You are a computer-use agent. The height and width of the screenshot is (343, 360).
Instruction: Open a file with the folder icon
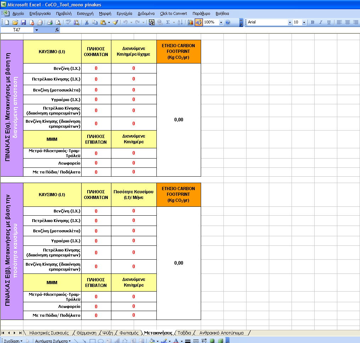tap(15, 22)
